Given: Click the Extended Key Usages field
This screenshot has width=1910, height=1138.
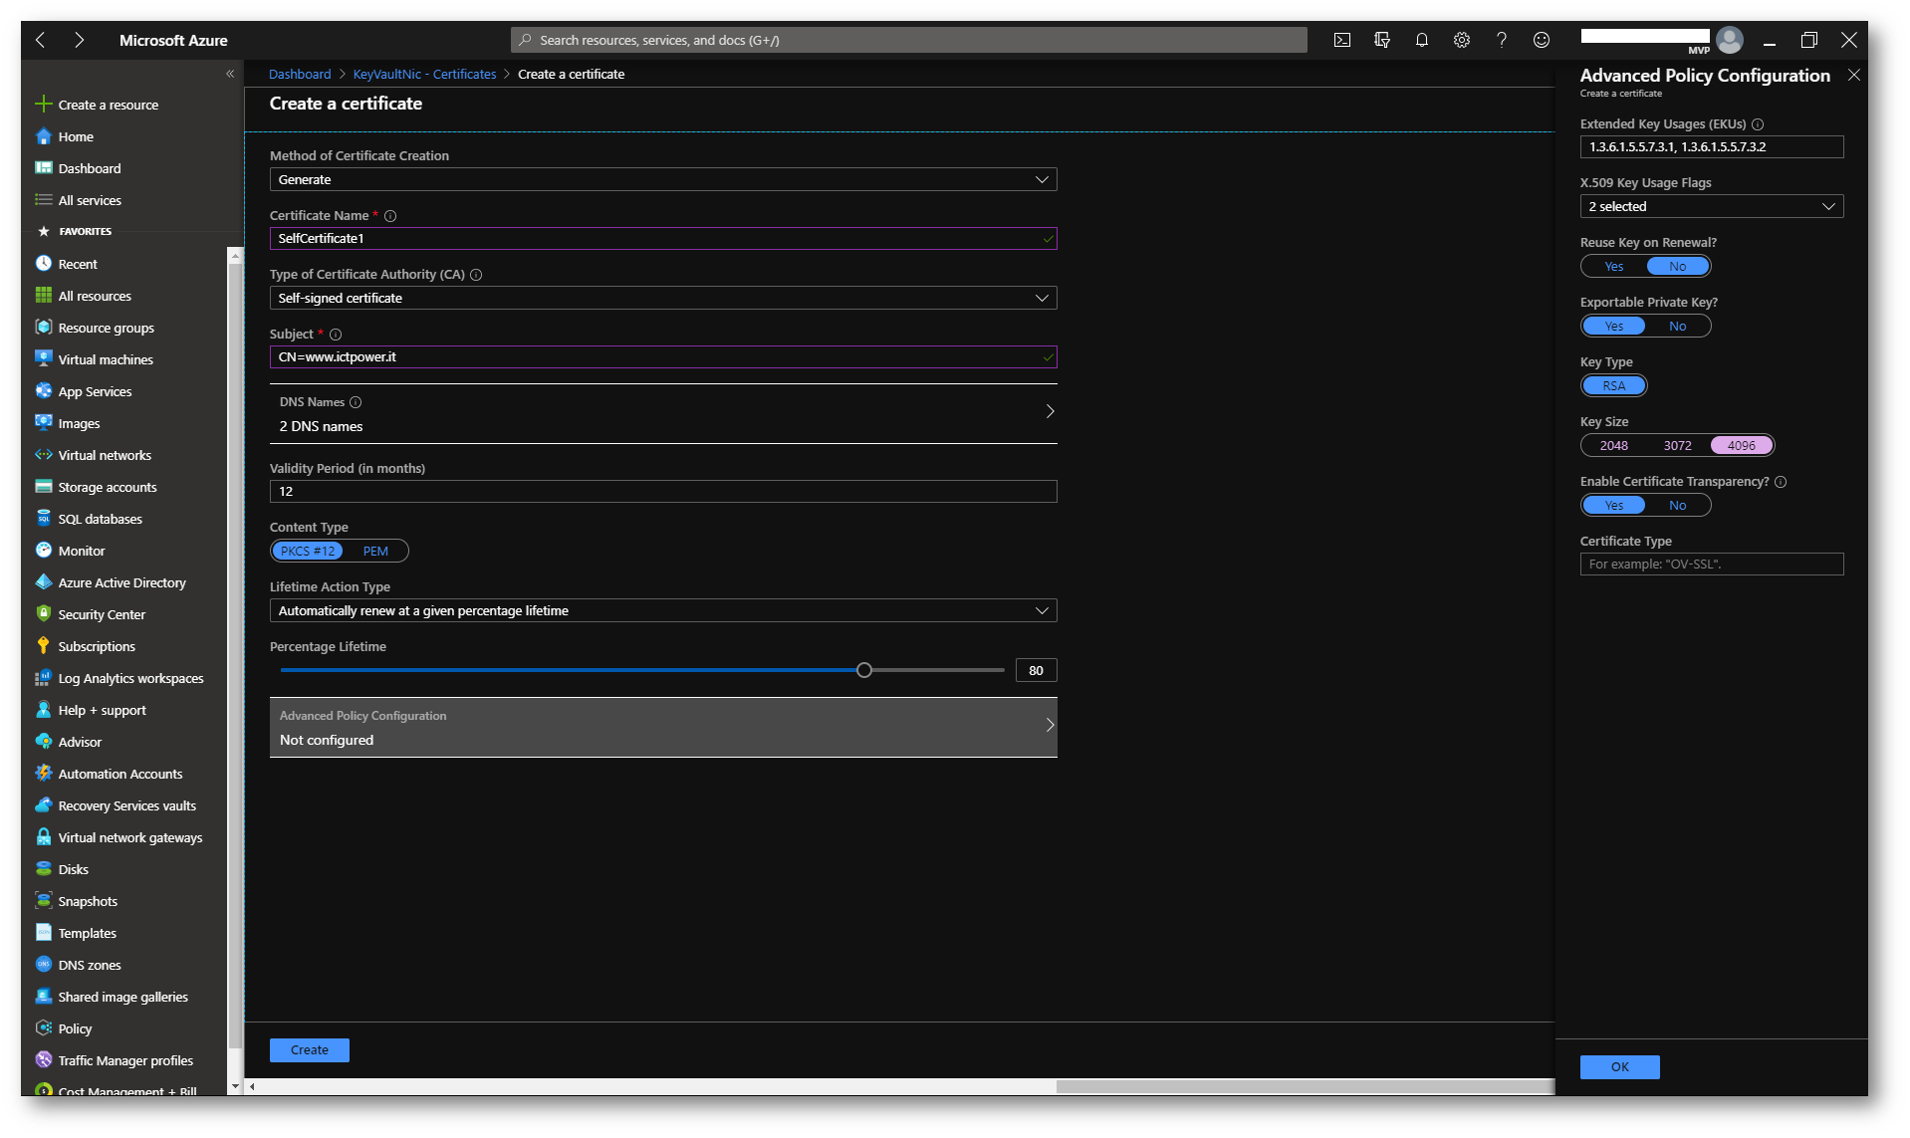Looking at the screenshot, I should point(1711,146).
